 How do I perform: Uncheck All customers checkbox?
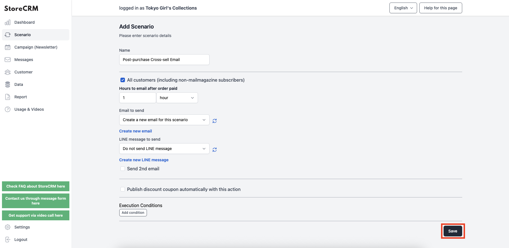tap(123, 80)
